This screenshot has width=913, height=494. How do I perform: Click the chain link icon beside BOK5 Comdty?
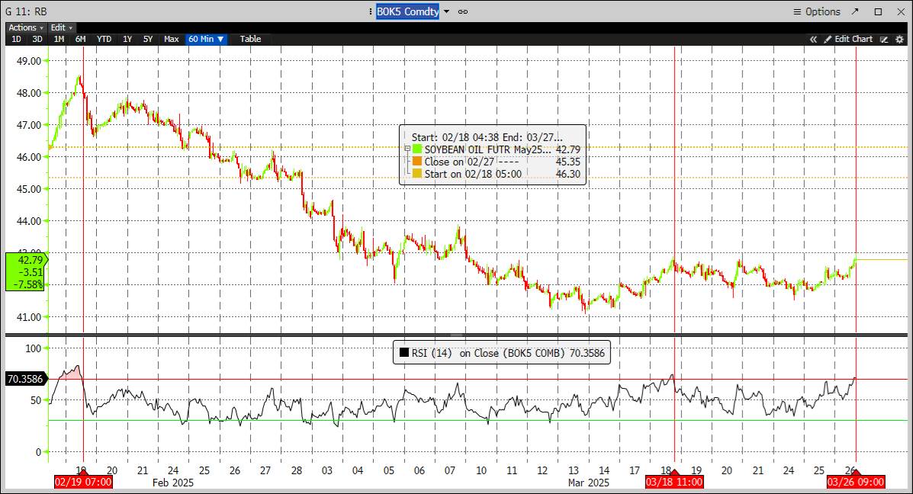tap(464, 11)
